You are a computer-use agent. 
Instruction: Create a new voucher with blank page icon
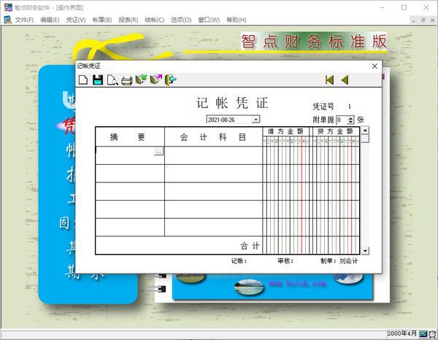[x=83, y=80]
